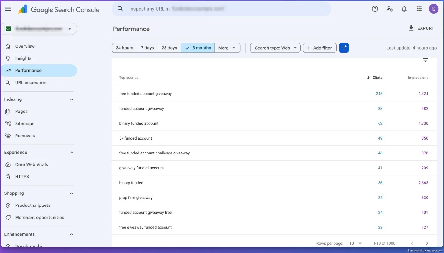The height and width of the screenshot is (253, 444).
Task: Click the Add filter button
Action: 320,48
